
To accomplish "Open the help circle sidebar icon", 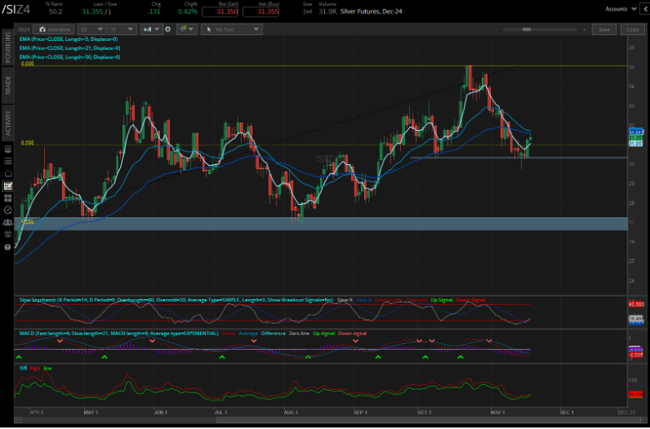I will coord(7,247).
